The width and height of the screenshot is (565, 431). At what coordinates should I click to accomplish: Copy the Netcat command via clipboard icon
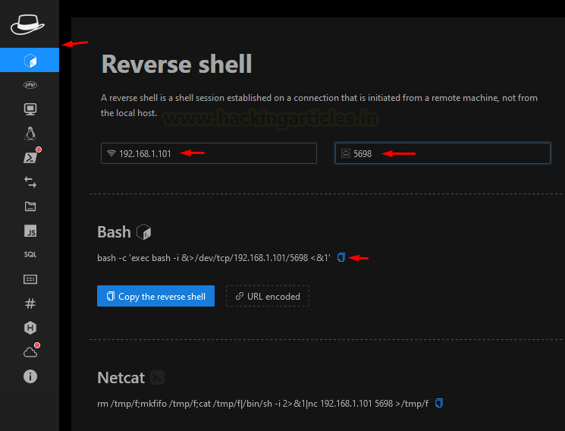[x=438, y=403]
